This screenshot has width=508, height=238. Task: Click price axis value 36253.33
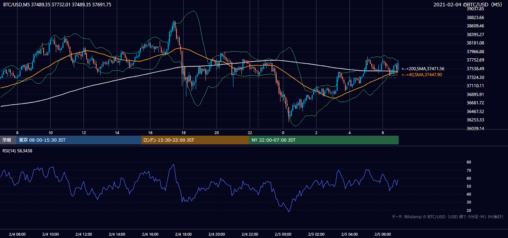475,120
